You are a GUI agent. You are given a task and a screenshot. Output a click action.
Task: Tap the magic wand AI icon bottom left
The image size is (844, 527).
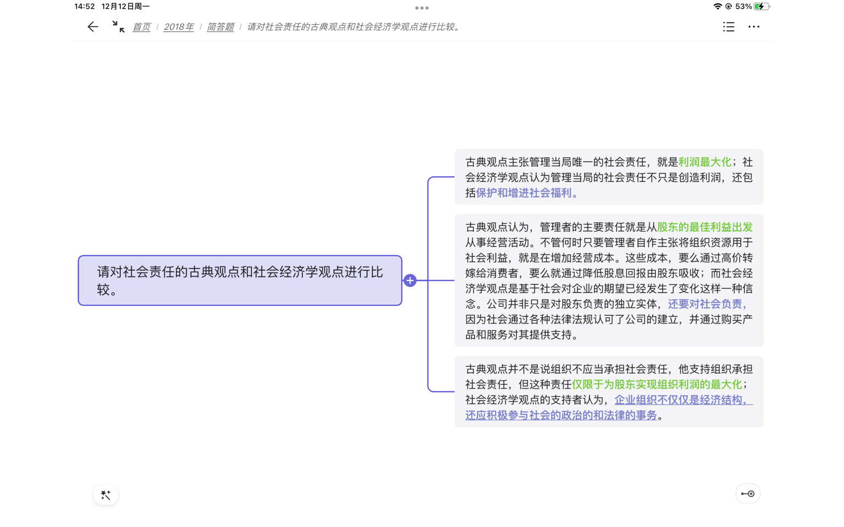(x=105, y=494)
